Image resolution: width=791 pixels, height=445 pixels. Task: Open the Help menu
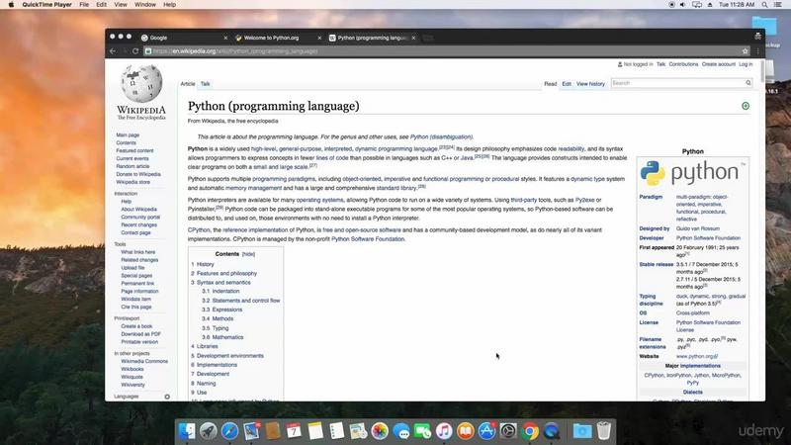(169, 5)
